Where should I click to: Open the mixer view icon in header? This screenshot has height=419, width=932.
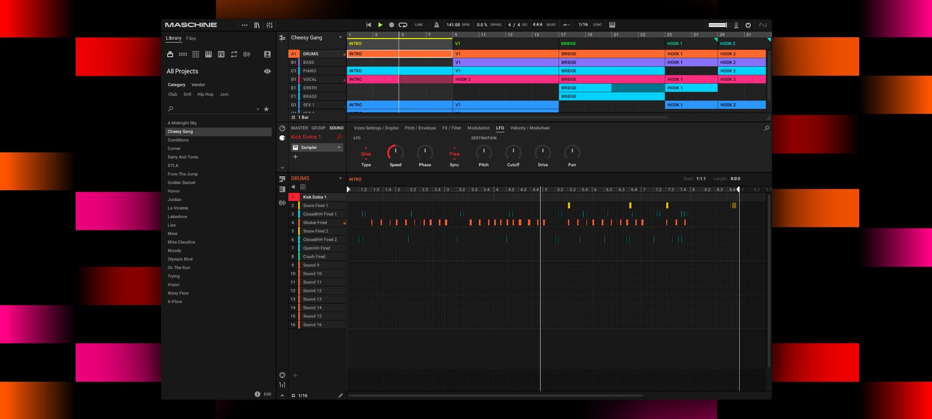269,25
